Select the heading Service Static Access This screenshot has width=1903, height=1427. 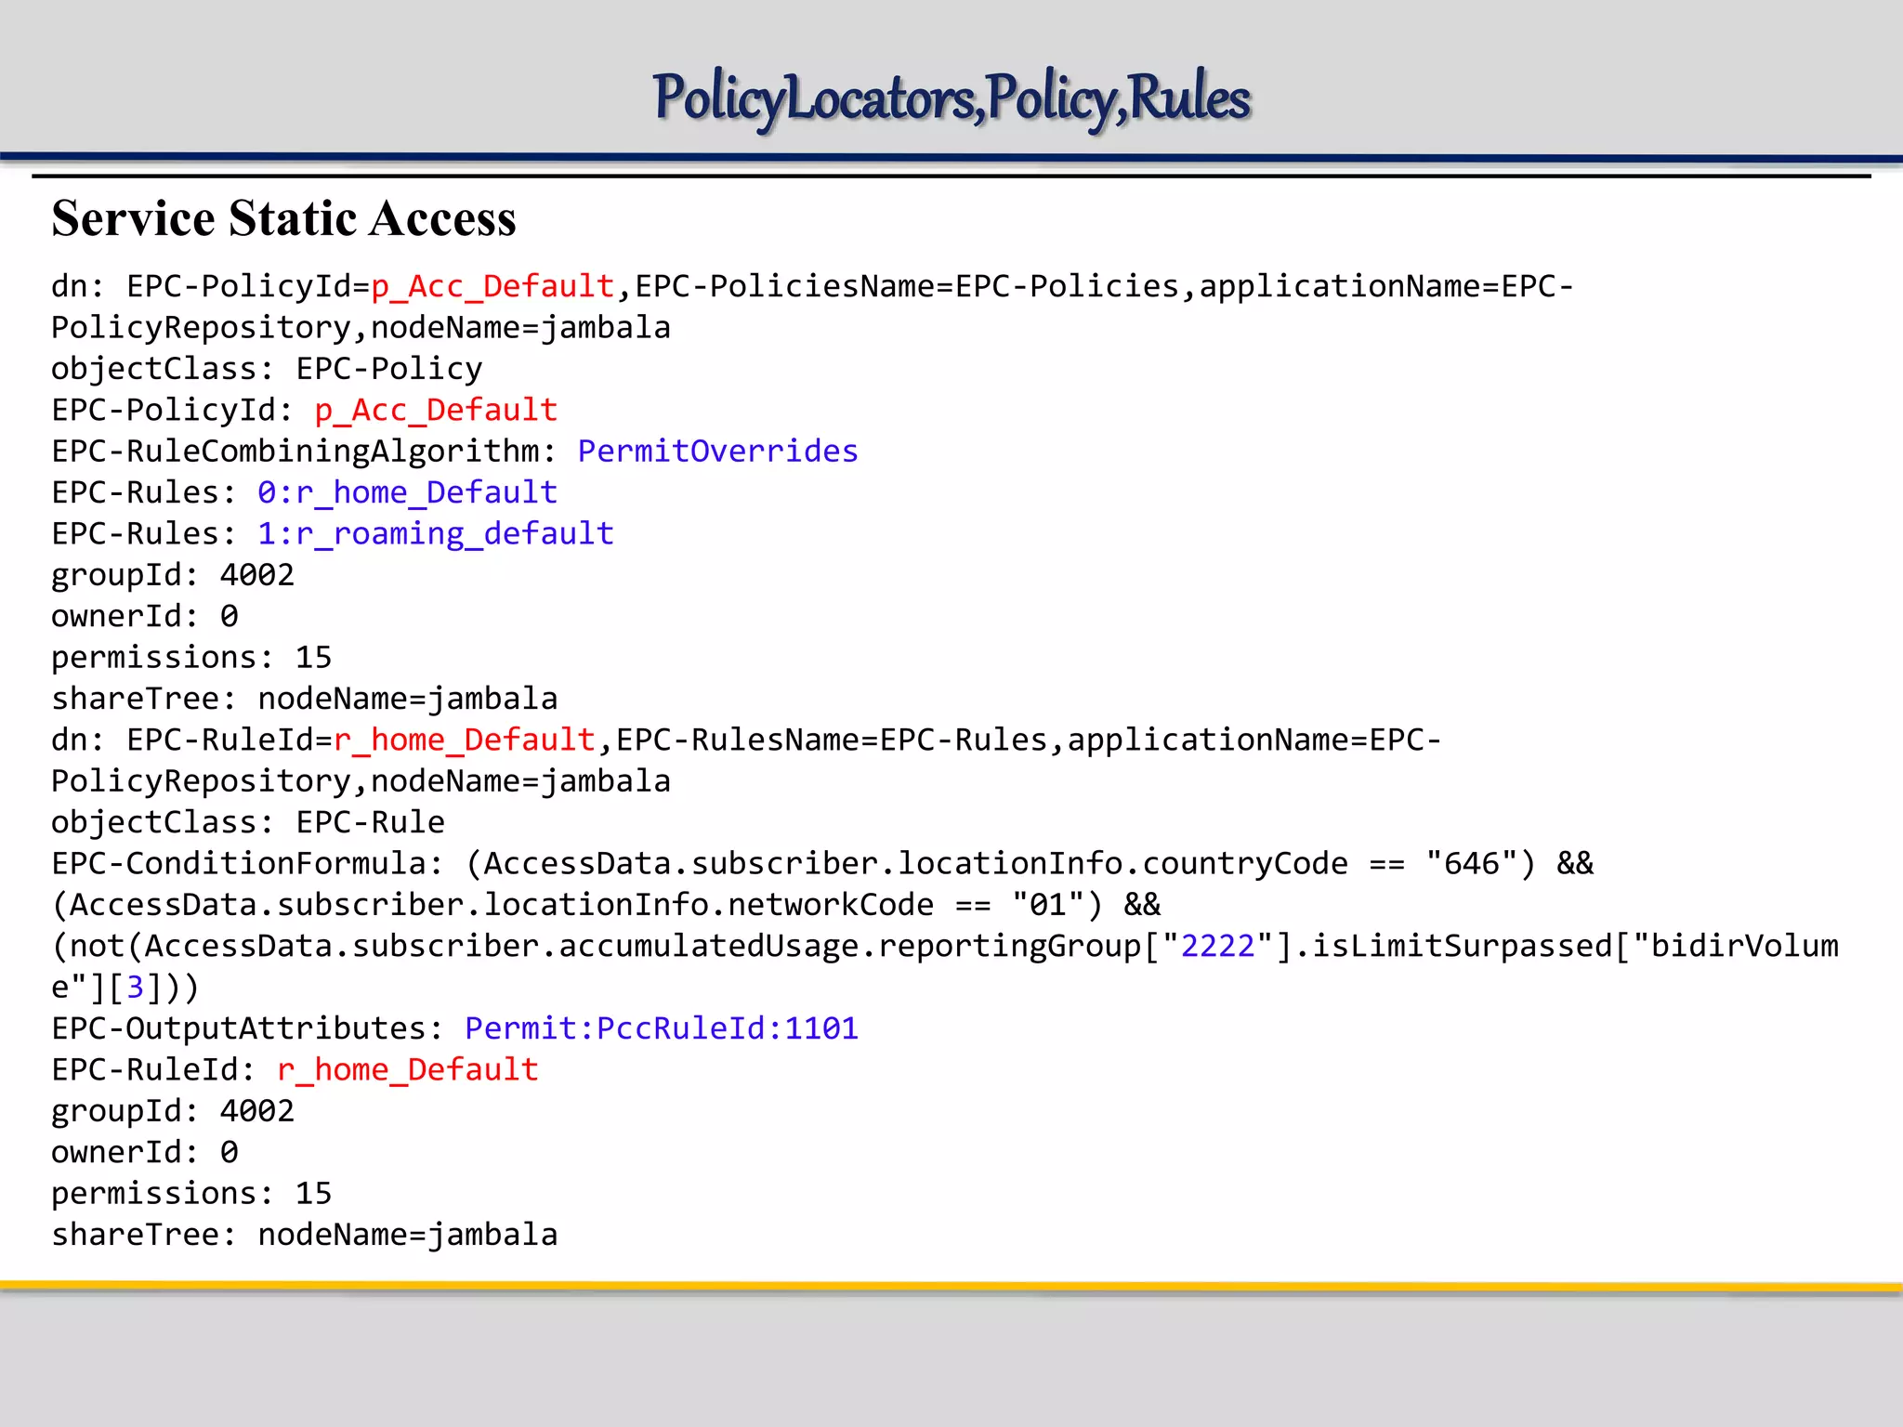tap(283, 218)
